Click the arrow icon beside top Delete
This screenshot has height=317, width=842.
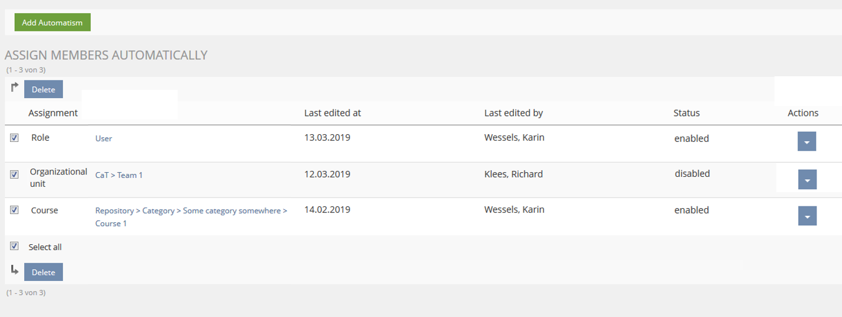[x=15, y=88]
